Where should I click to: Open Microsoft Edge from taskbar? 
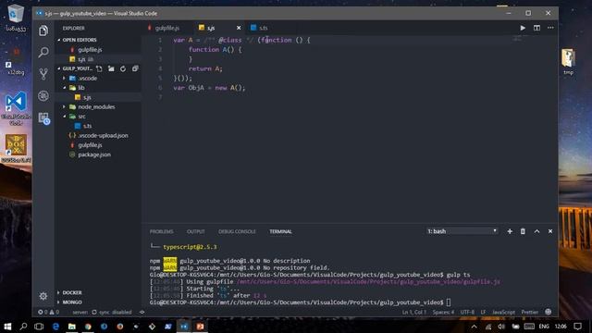55,327
